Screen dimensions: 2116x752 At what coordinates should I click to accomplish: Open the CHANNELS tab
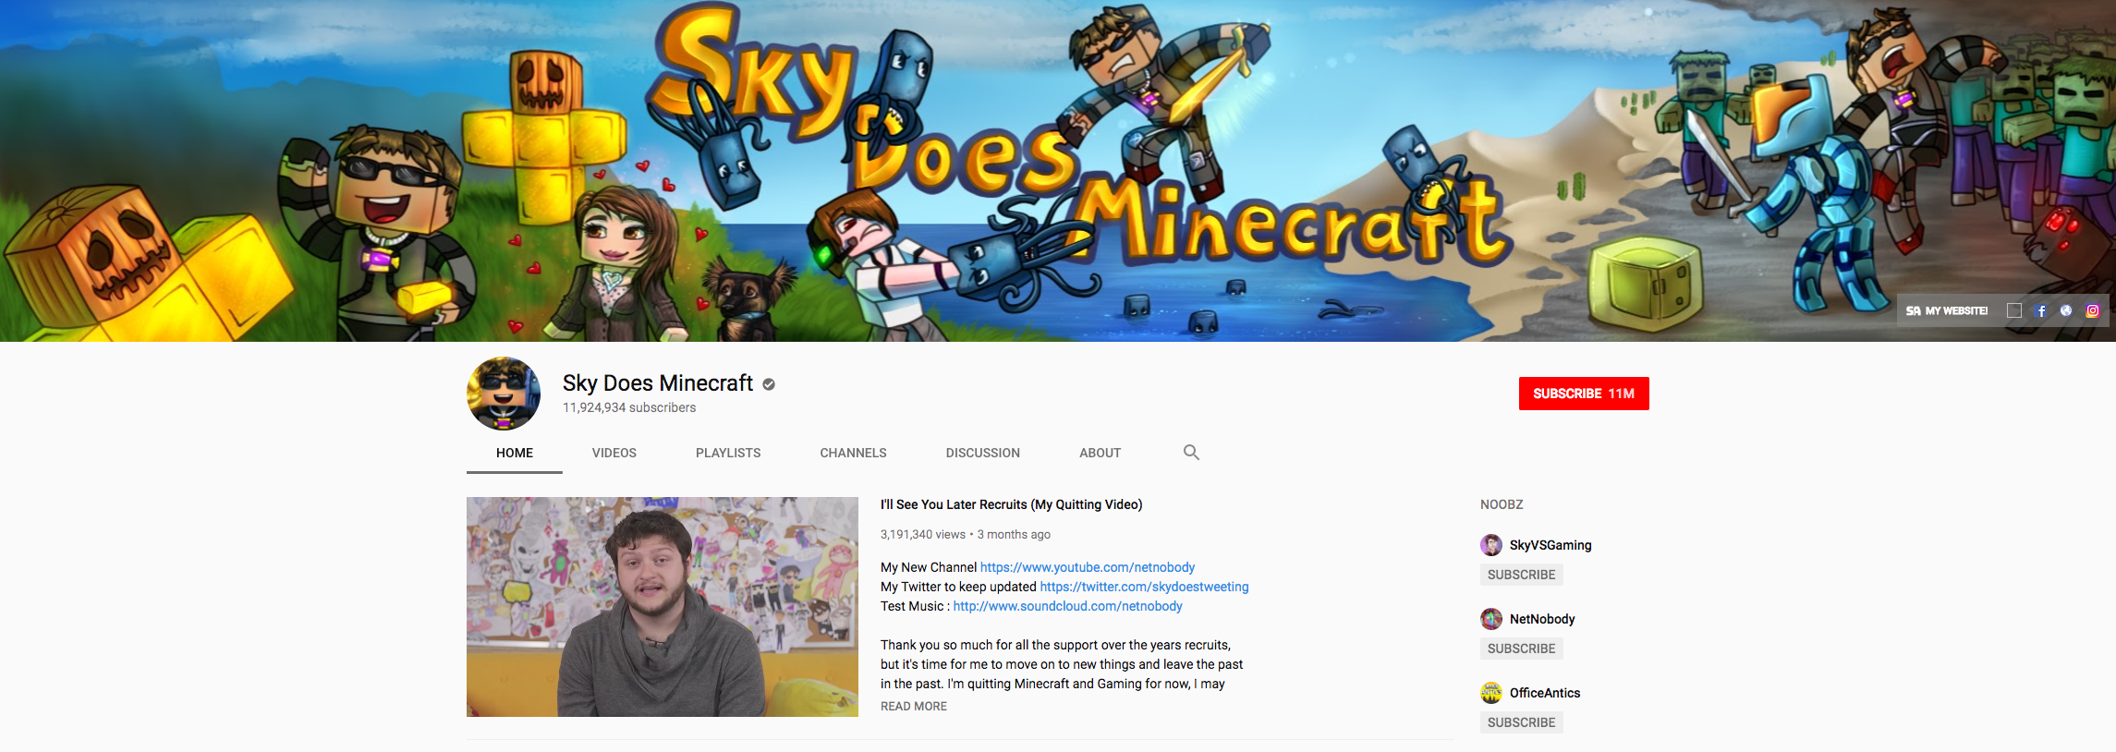[x=853, y=453]
